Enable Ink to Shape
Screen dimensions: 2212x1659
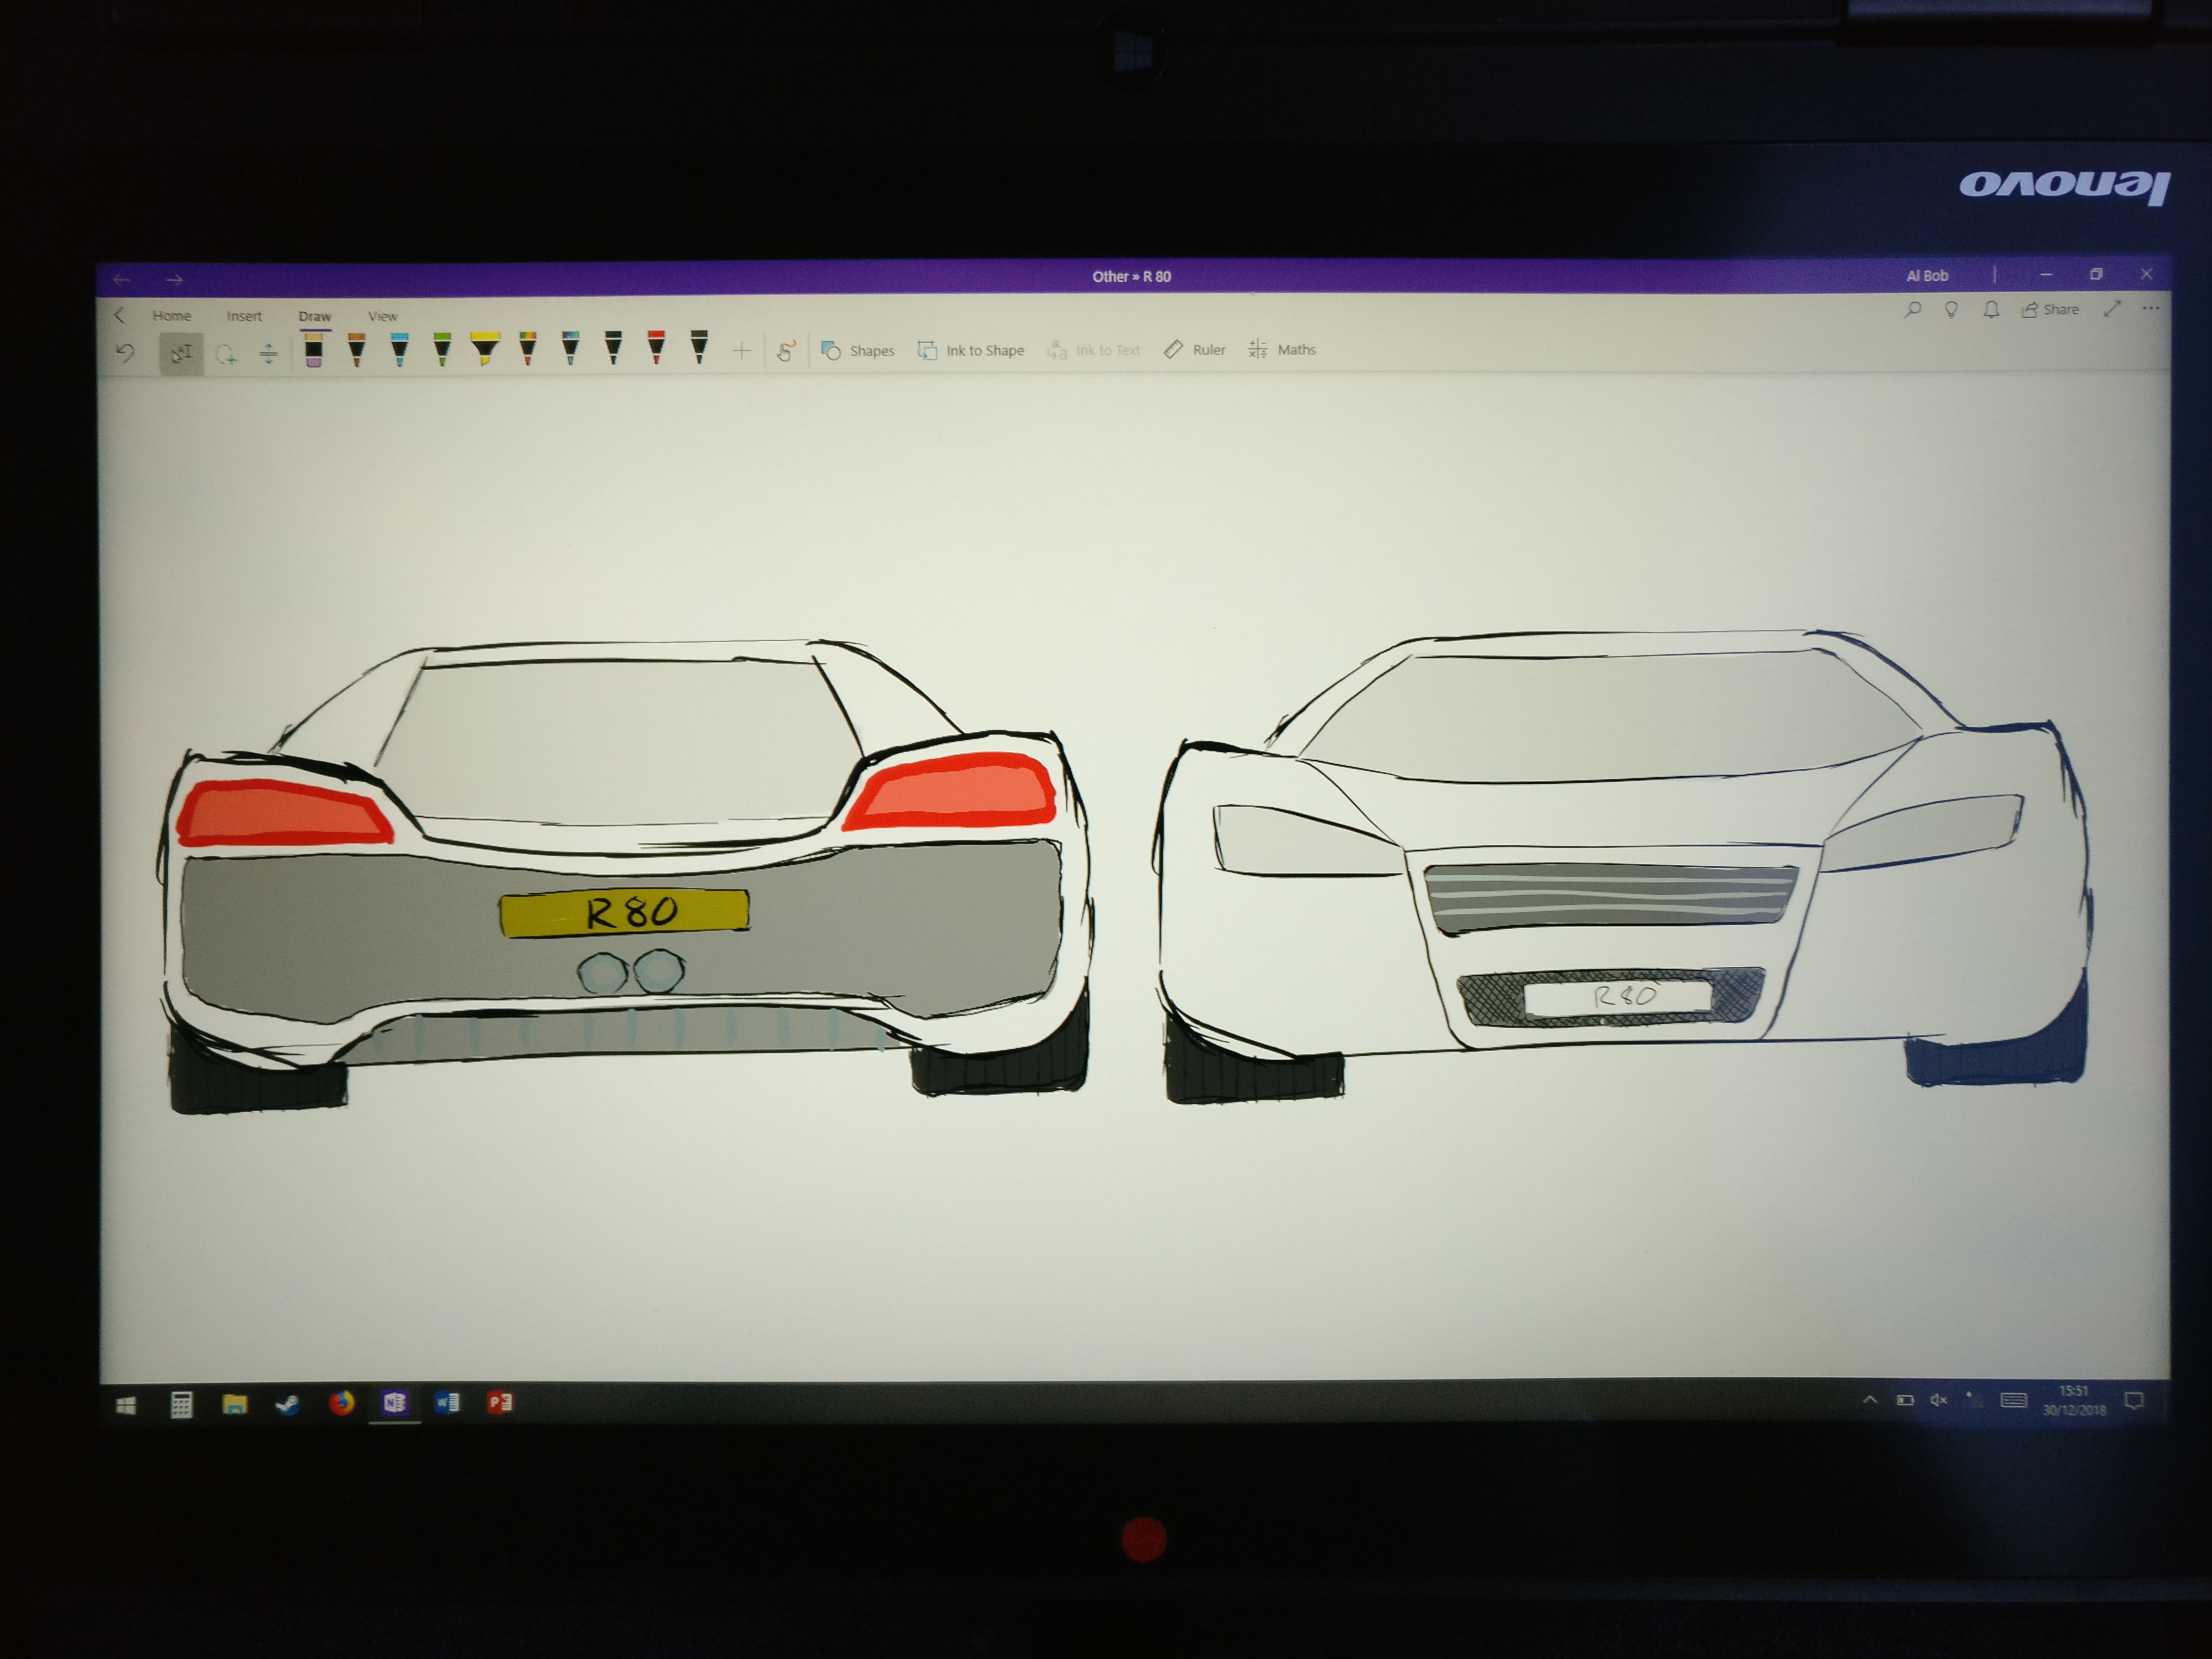coord(971,350)
